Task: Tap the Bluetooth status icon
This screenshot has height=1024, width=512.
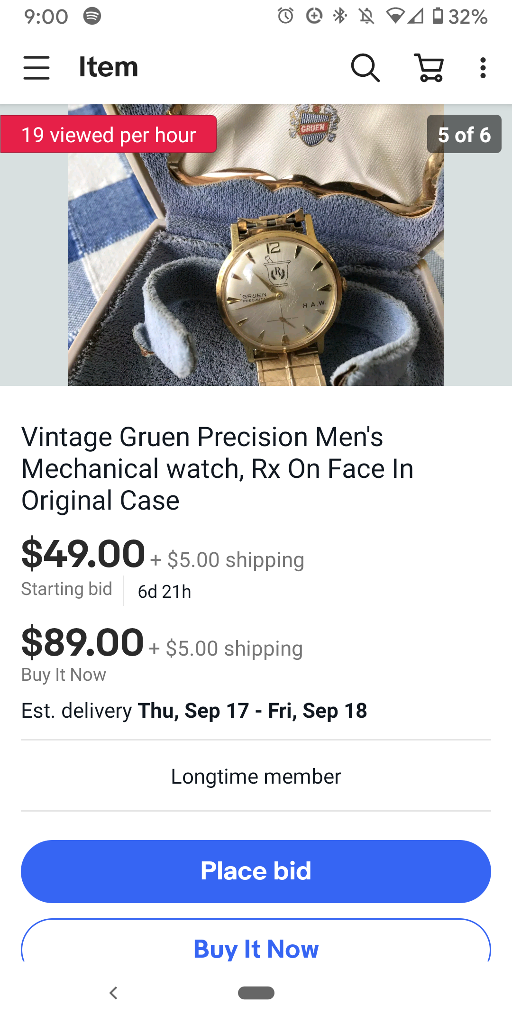Action: coord(340,16)
